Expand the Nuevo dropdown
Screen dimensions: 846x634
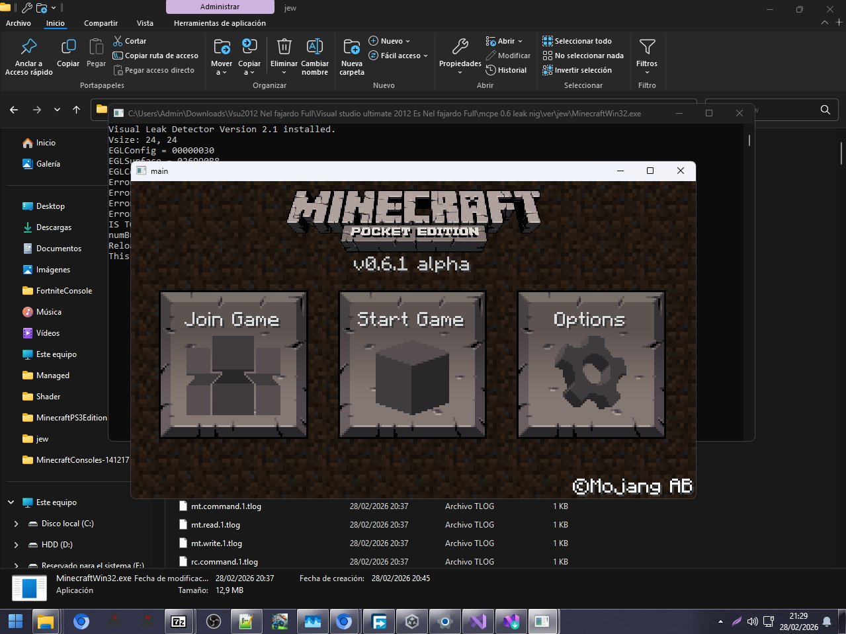coord(390,41)
